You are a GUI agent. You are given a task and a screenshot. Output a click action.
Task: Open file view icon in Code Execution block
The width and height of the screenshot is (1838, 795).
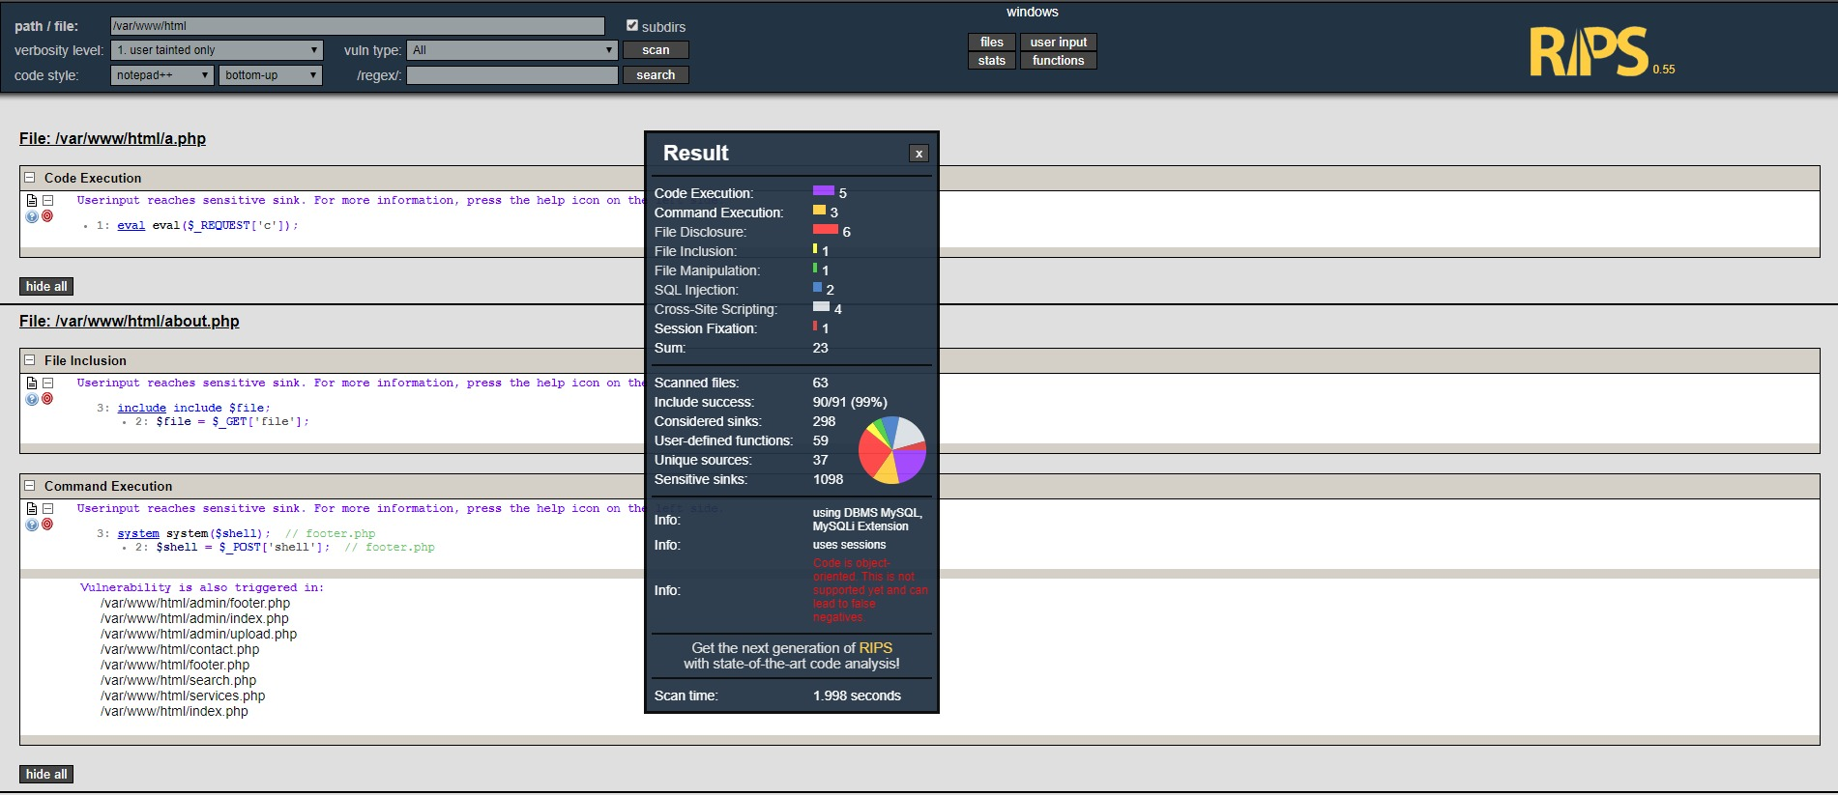coord(32,200)
